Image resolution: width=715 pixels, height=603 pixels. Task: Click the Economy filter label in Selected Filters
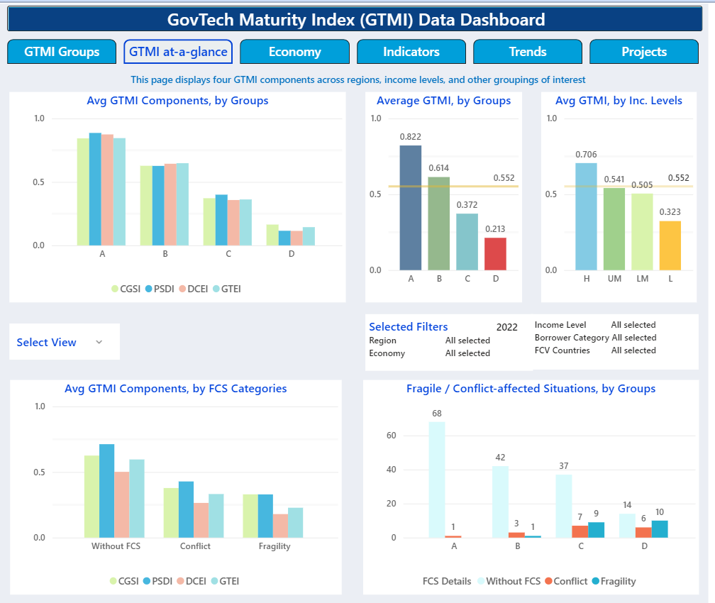(x=387, y=353)
